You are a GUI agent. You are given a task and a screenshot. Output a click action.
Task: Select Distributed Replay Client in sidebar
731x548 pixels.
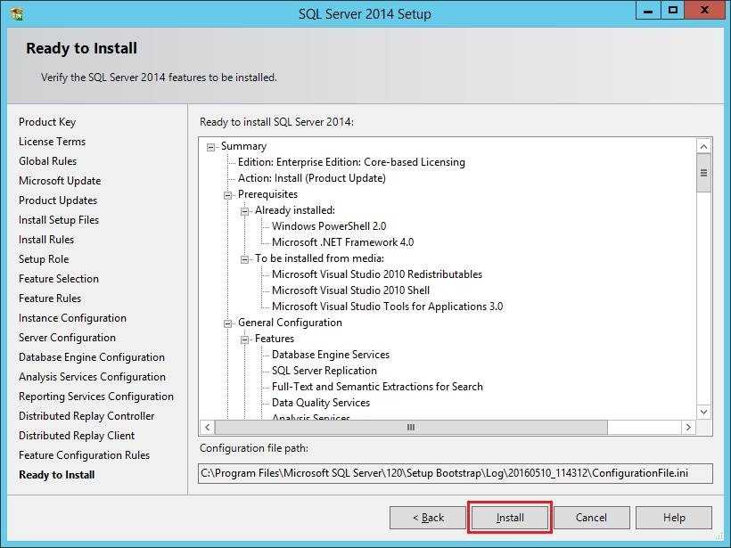coord(77,436)
